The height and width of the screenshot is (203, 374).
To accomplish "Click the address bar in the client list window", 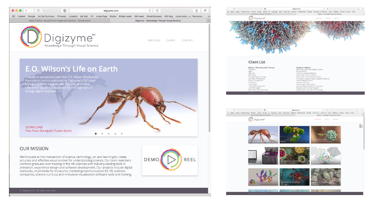I will coord(296,9).
